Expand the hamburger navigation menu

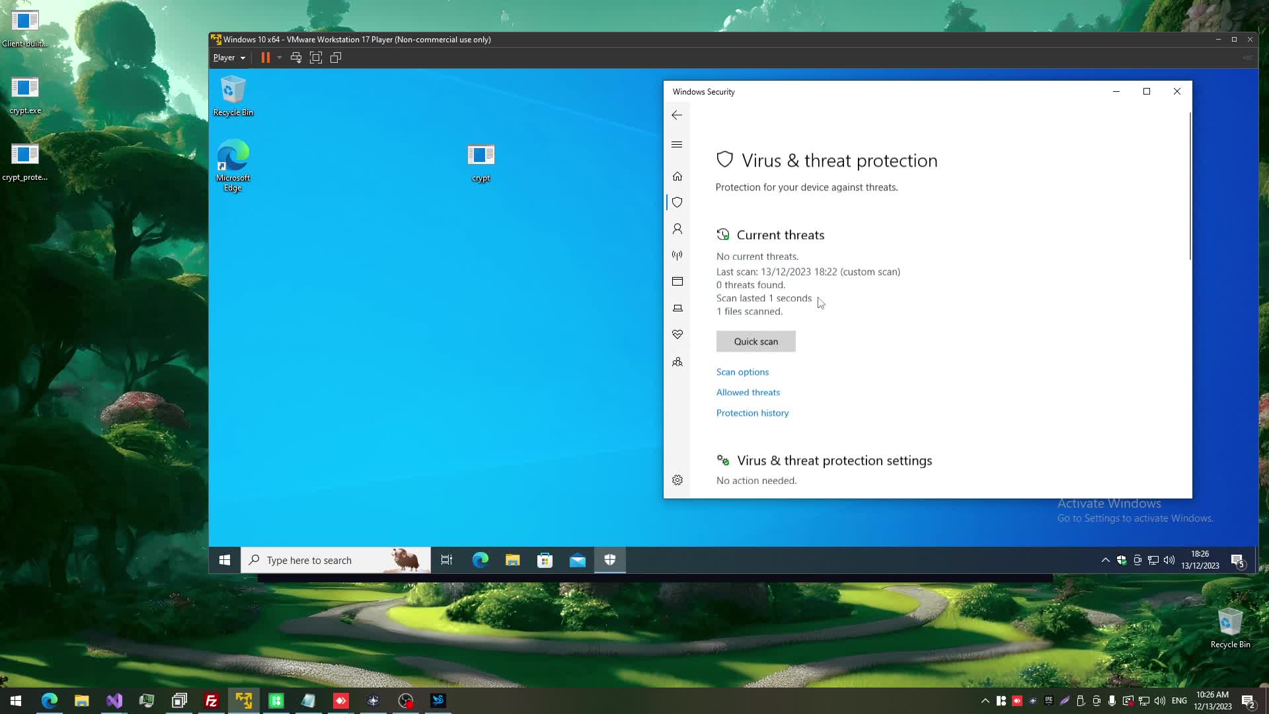click(x=676, y=144)
